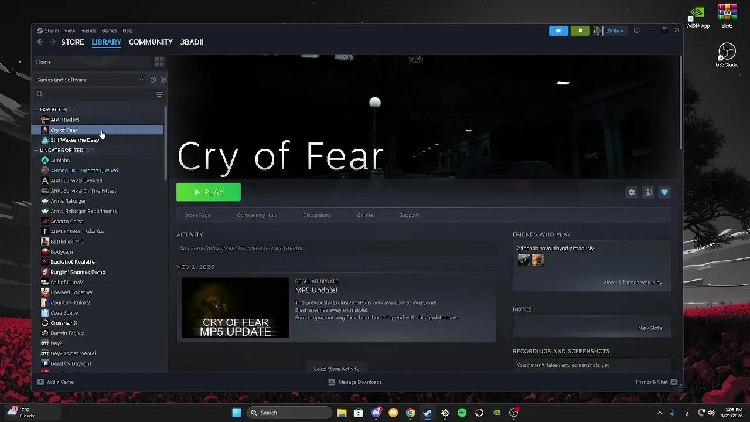Open the Games and Software dropdown
This screenshot has height=422, width=750.
click(90, 80)
